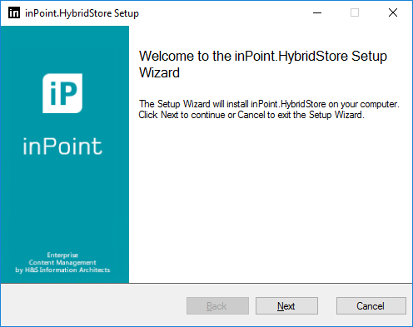Click the "inPoint.HybridStore Setup" window title
413x327 pixels.
click(x=82, y=13)
